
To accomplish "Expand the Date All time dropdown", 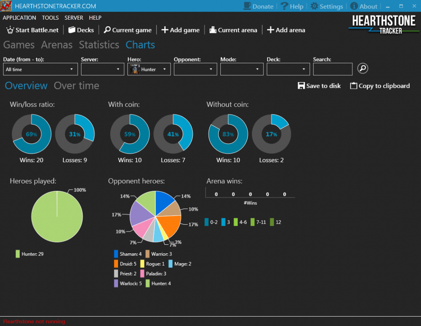I will pos(41,69).
